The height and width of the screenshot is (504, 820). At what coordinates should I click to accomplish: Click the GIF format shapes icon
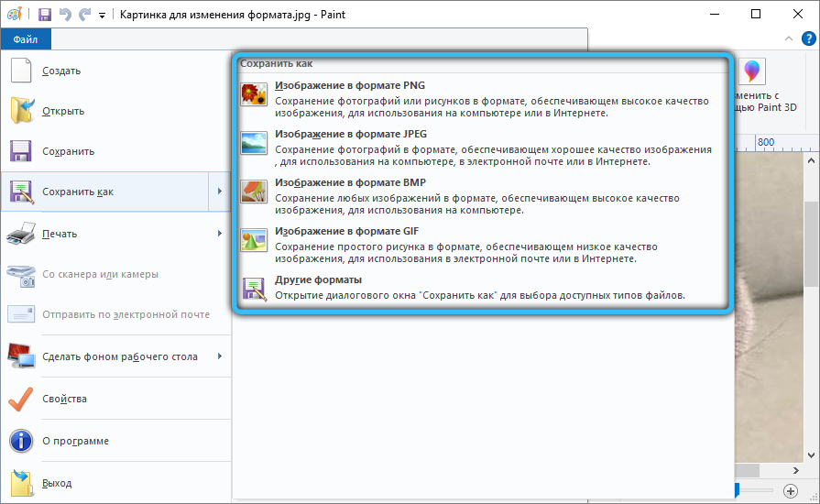click(253, 239)
